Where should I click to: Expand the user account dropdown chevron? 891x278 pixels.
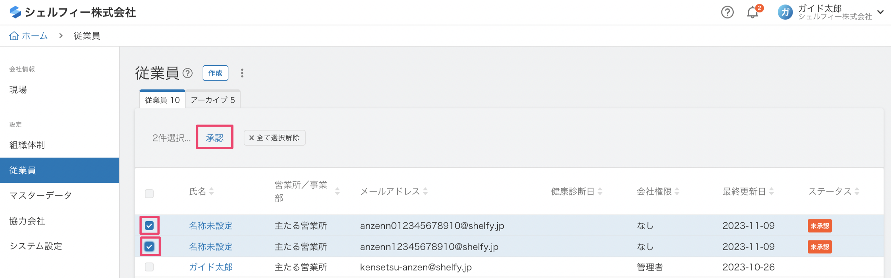coord(880,12)
